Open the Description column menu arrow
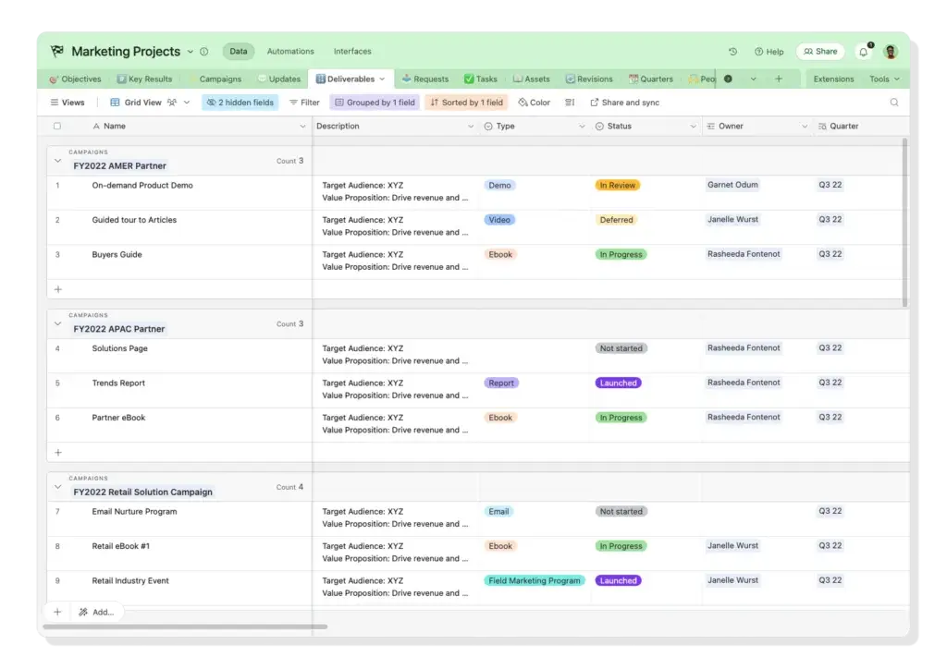Screen dimensions: 947x669 pos(471,126)
